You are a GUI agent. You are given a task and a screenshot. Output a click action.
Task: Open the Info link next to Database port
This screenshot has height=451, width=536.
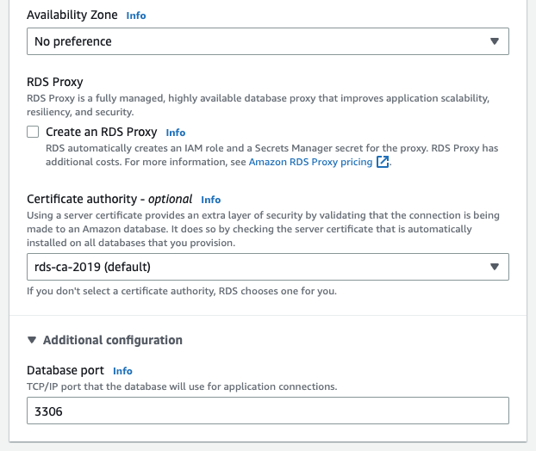point(122,371)
